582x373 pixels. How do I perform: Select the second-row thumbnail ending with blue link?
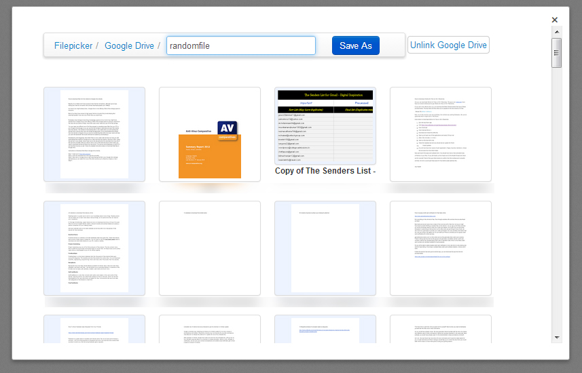(441, 248)
